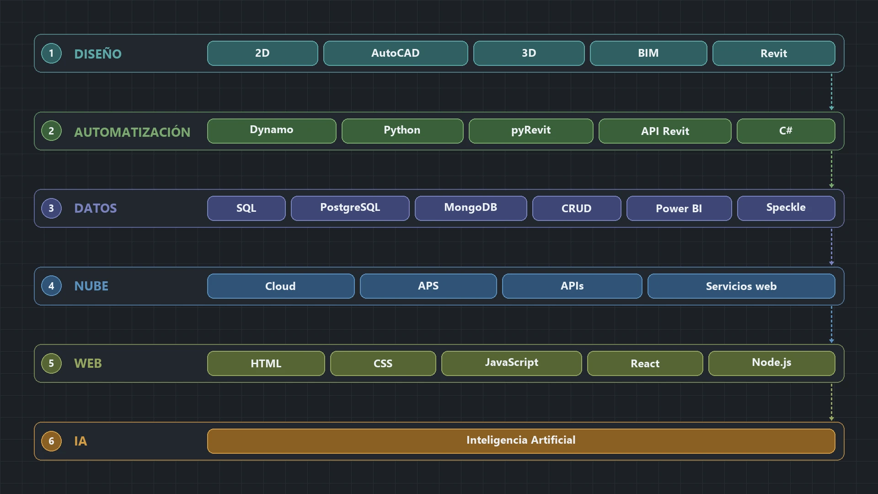Click the number 3 circle badge
Screen dimensions: 878x494
coord(51,209)
